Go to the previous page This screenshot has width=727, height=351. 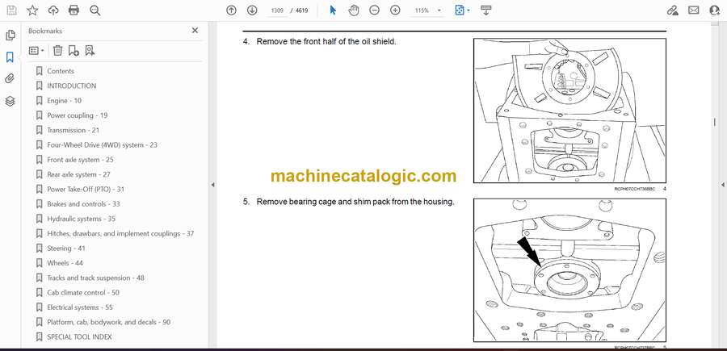[x=231, y=10]
